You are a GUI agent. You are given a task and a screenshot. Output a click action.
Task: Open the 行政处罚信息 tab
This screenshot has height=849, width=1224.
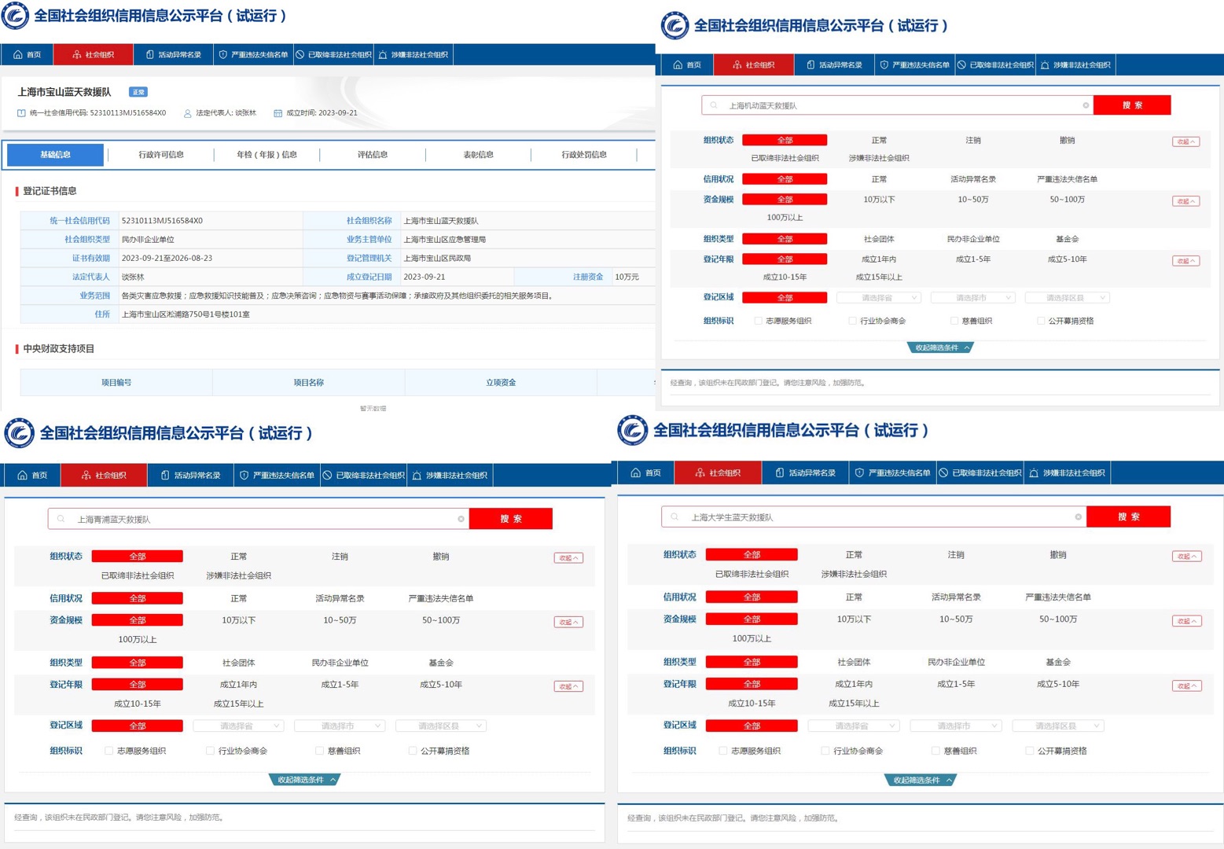[x=584, y=155]
